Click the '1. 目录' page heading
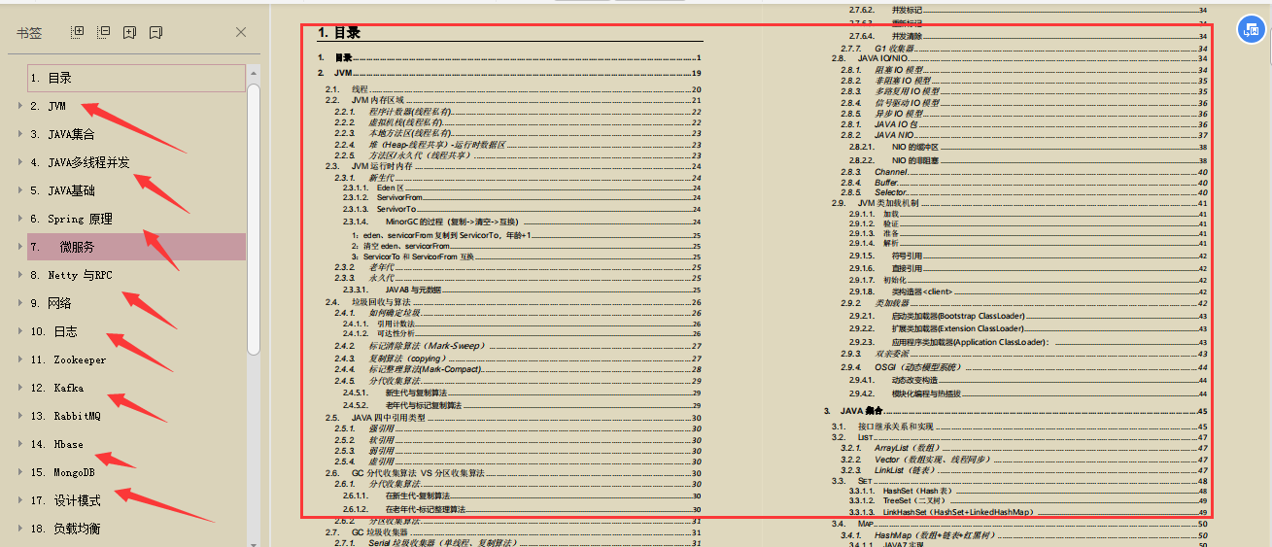 click(x=339, y=33)
